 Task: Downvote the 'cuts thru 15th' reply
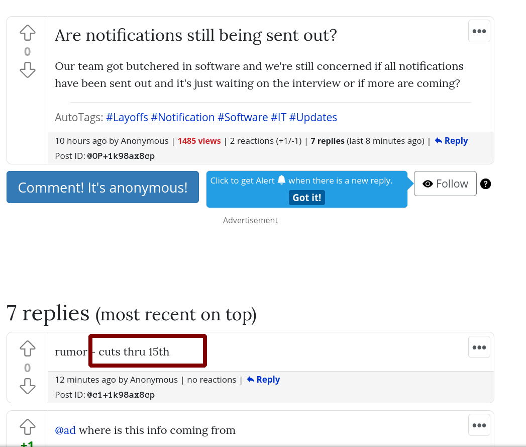[28, 386]
